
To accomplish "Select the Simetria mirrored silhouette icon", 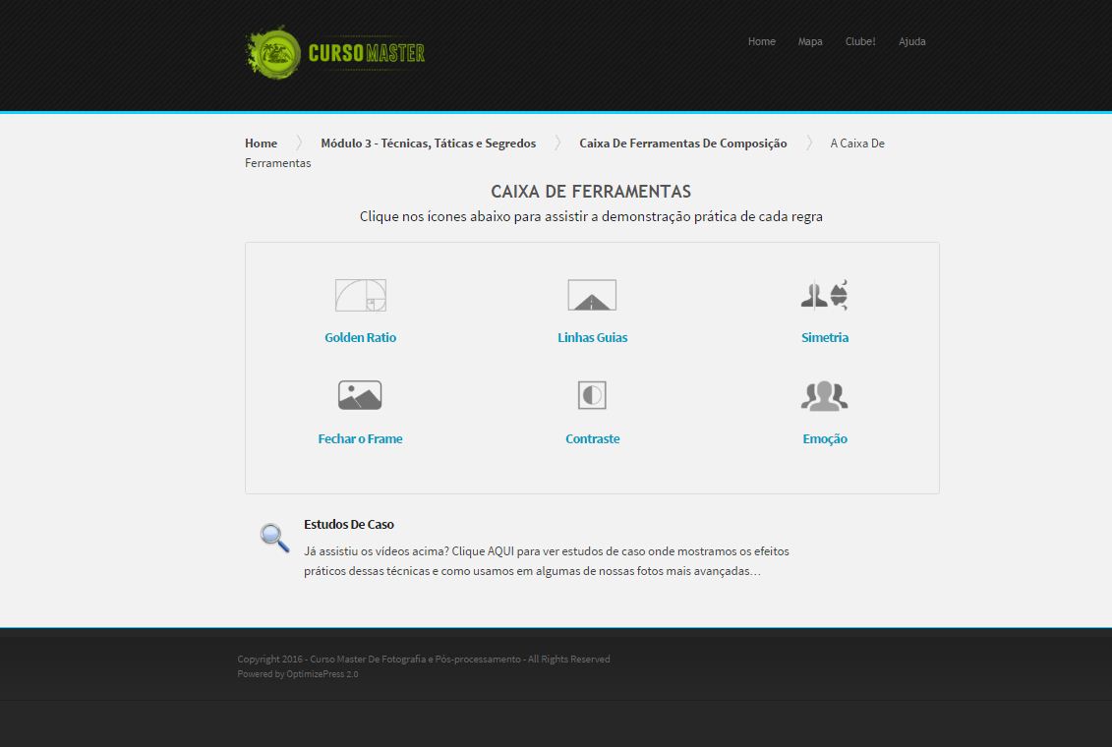I will (x=824, y=295).
